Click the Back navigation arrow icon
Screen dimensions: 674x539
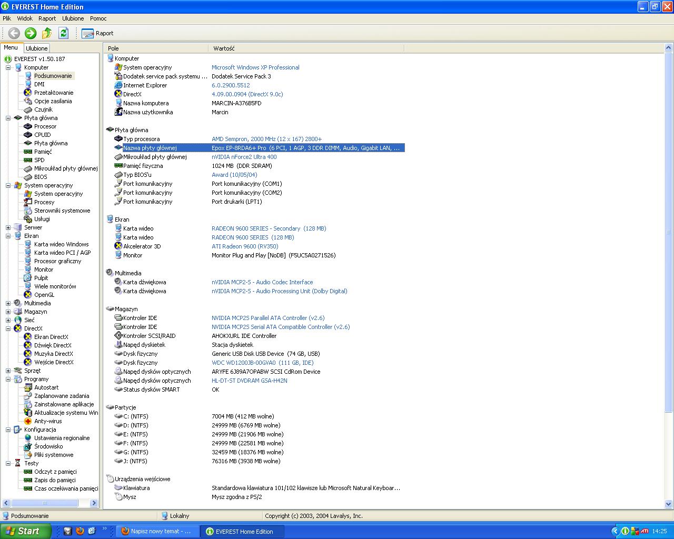pos(14,33)
